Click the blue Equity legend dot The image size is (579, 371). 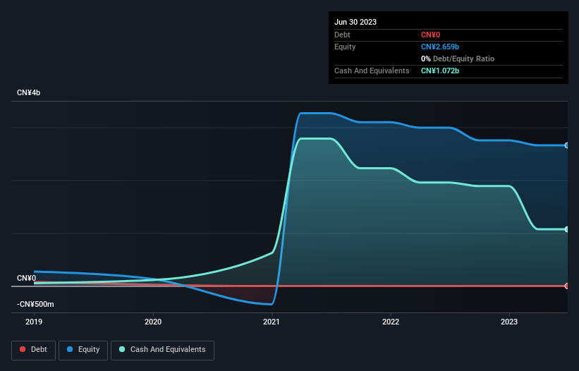pyautogui.click(x=70, y=349)
